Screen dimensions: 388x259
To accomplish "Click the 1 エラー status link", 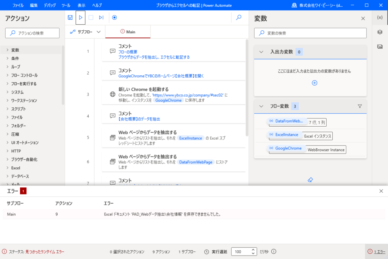I will point(380,252).
